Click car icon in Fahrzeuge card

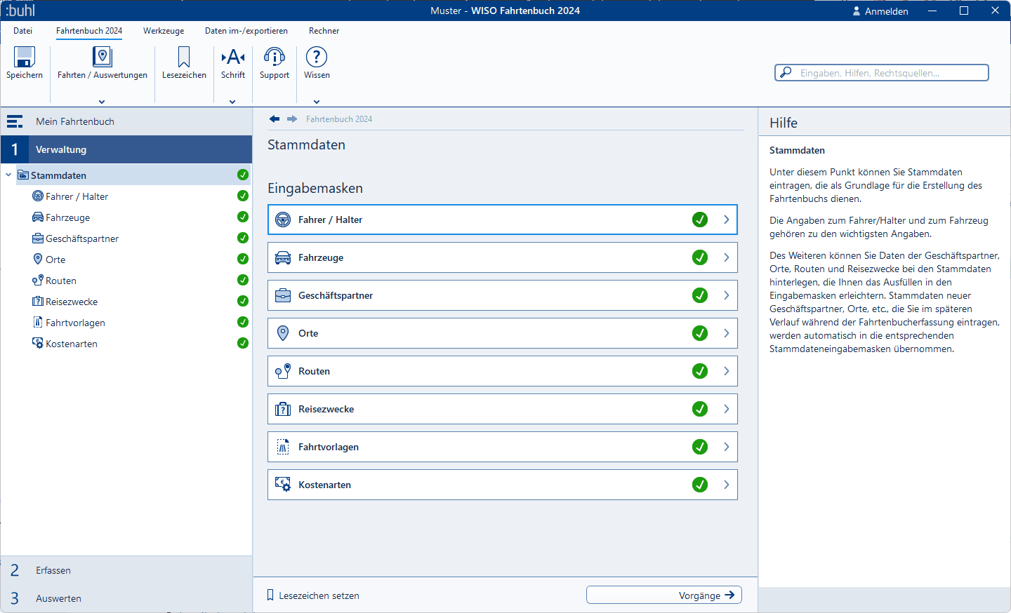[283, 257]
